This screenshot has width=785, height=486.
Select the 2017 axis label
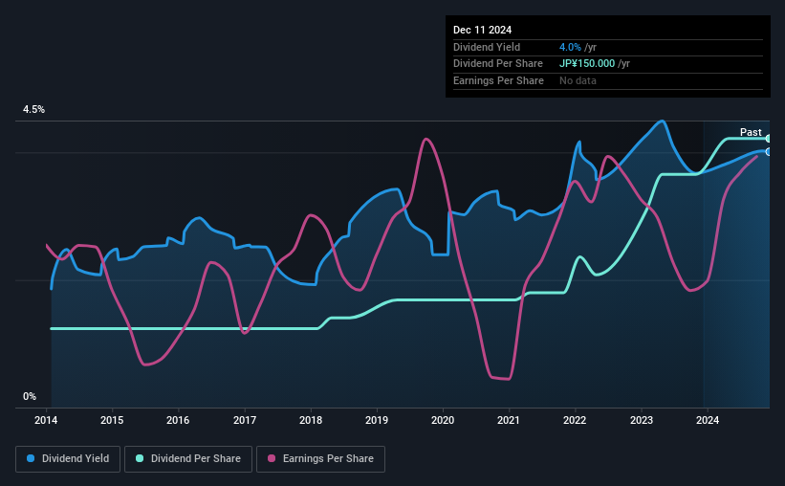(x=245, y=420)
